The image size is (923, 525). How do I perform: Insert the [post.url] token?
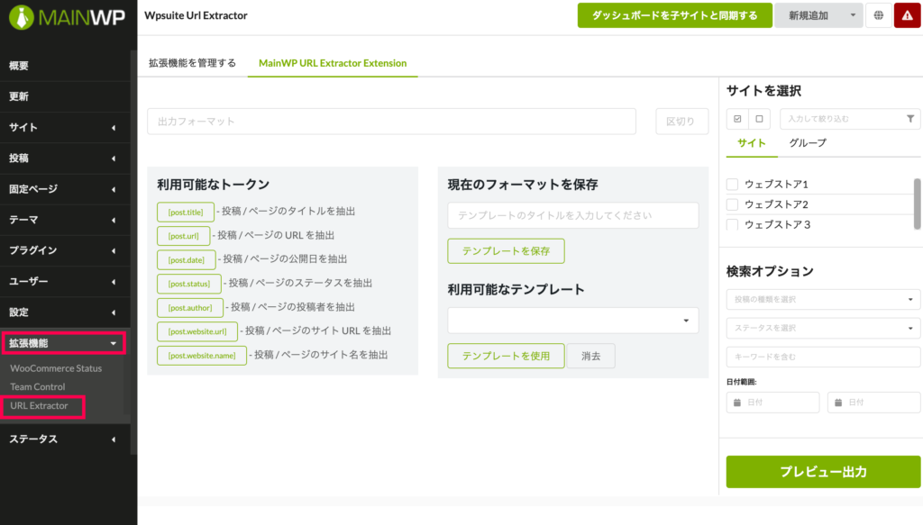(x=184, y=236)
